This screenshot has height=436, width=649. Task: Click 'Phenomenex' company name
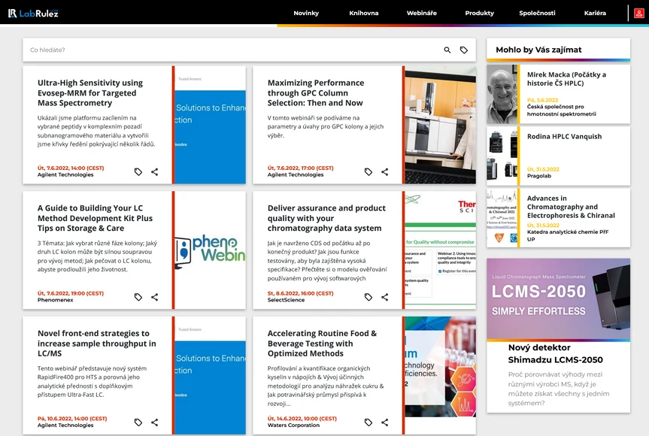[56, 300]
